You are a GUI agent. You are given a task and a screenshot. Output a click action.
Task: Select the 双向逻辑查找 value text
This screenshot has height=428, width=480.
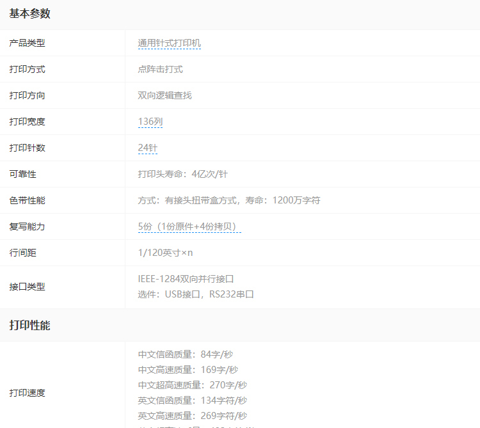click(x=164, y=95)
